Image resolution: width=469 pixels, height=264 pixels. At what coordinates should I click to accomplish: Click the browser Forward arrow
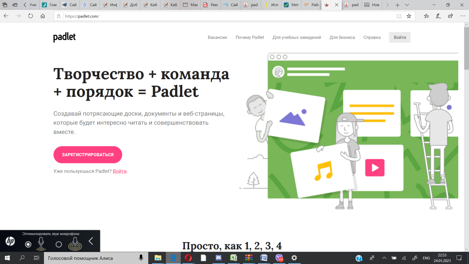(18, 16)
